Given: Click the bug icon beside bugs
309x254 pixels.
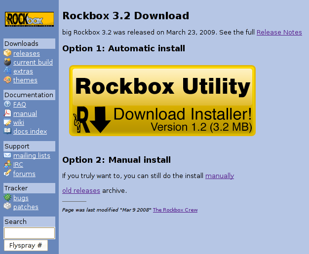Looking at the screenshot, I should pos(7,197).
